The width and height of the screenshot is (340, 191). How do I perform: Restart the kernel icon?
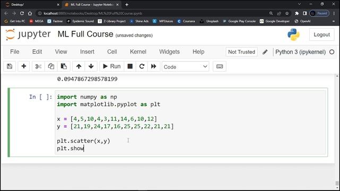(x=142, y=66)
